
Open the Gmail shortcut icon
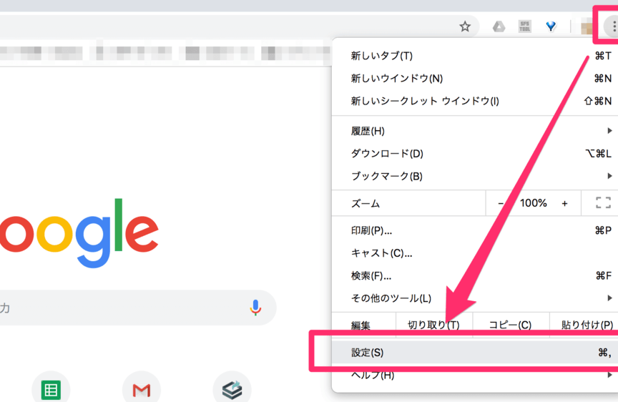click(142, 390)
